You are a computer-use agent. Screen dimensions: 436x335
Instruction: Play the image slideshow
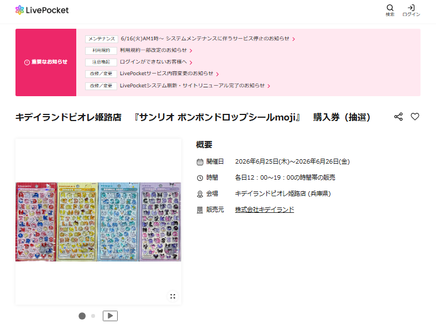(x=110, y=316)
